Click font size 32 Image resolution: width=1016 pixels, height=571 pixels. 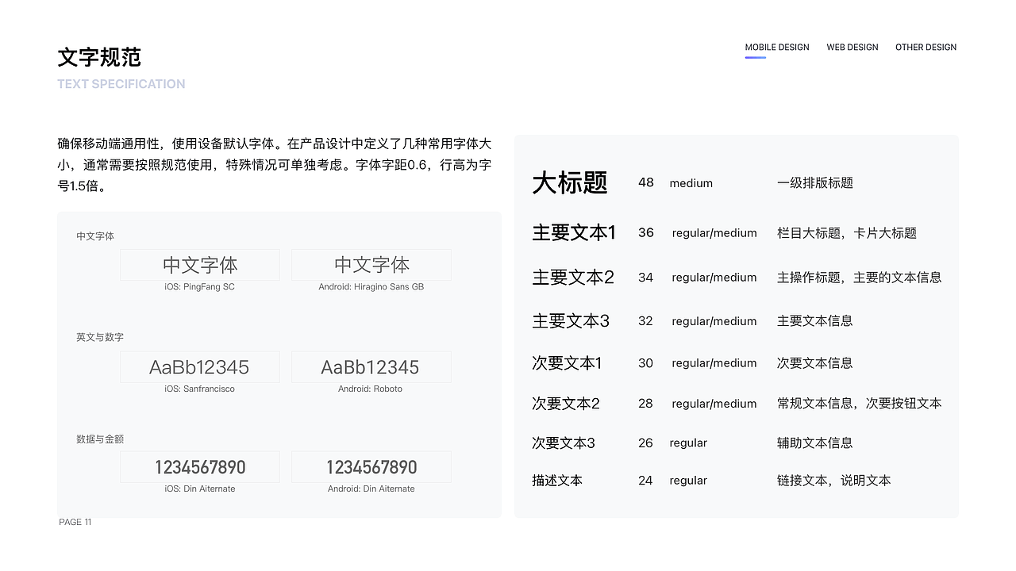click(645, 321)
